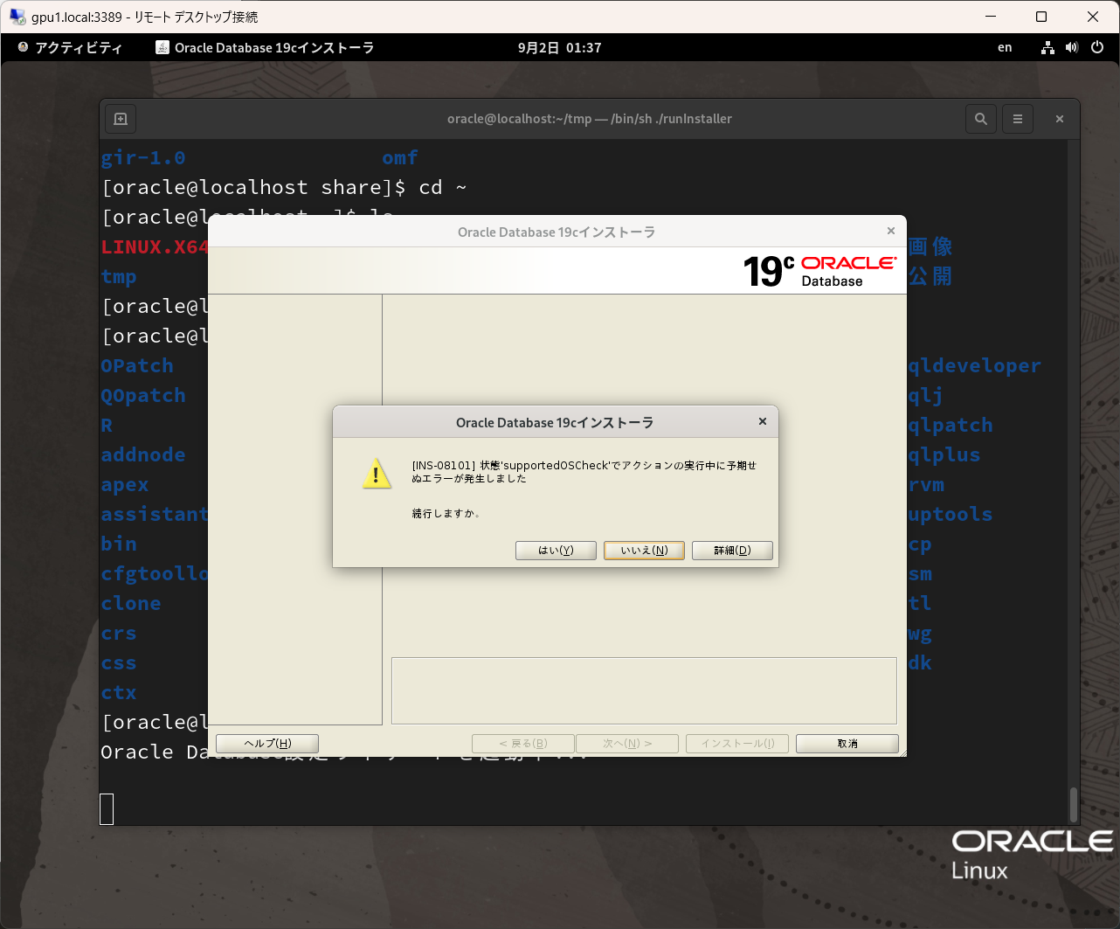The image size is (1120, 929).
Task: Open 詳細(D) details of INS-08101 error
Action: tap(732, 550)
